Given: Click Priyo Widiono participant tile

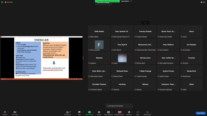Looking at the screenshot, I should pyautogui.click(x=168, y=45).
